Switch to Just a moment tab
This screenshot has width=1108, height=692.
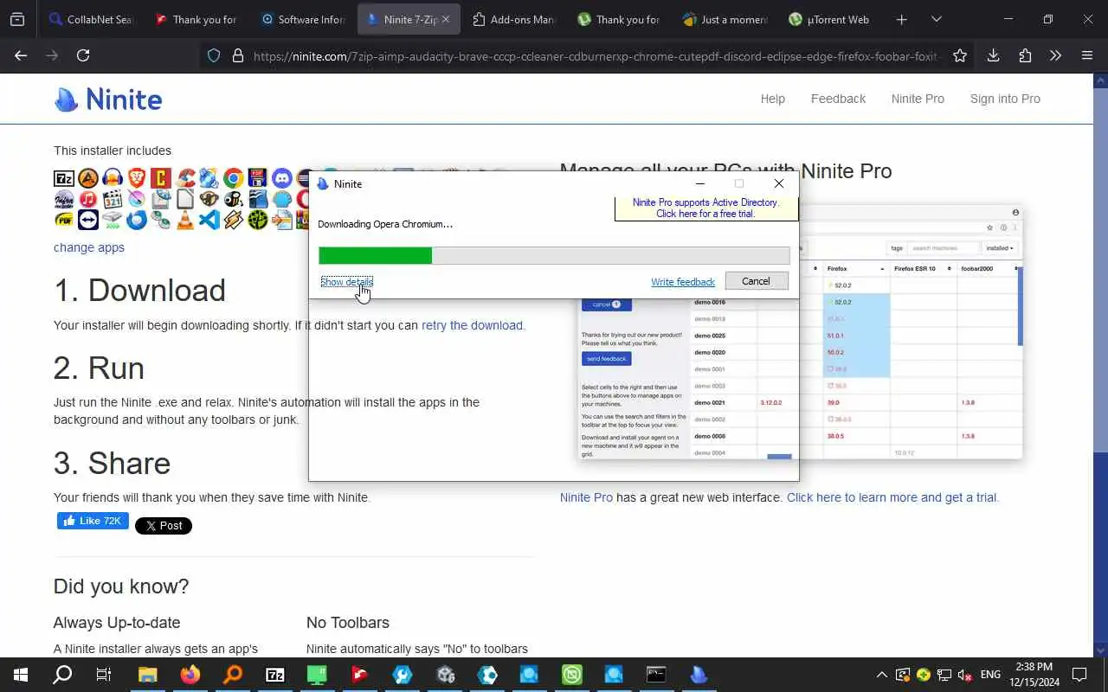724,19
